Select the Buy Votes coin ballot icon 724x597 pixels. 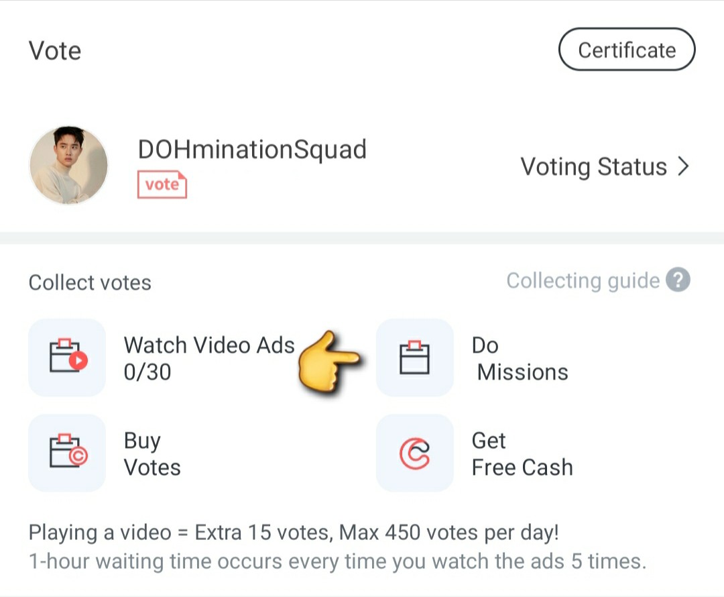[x=68, y=452]
